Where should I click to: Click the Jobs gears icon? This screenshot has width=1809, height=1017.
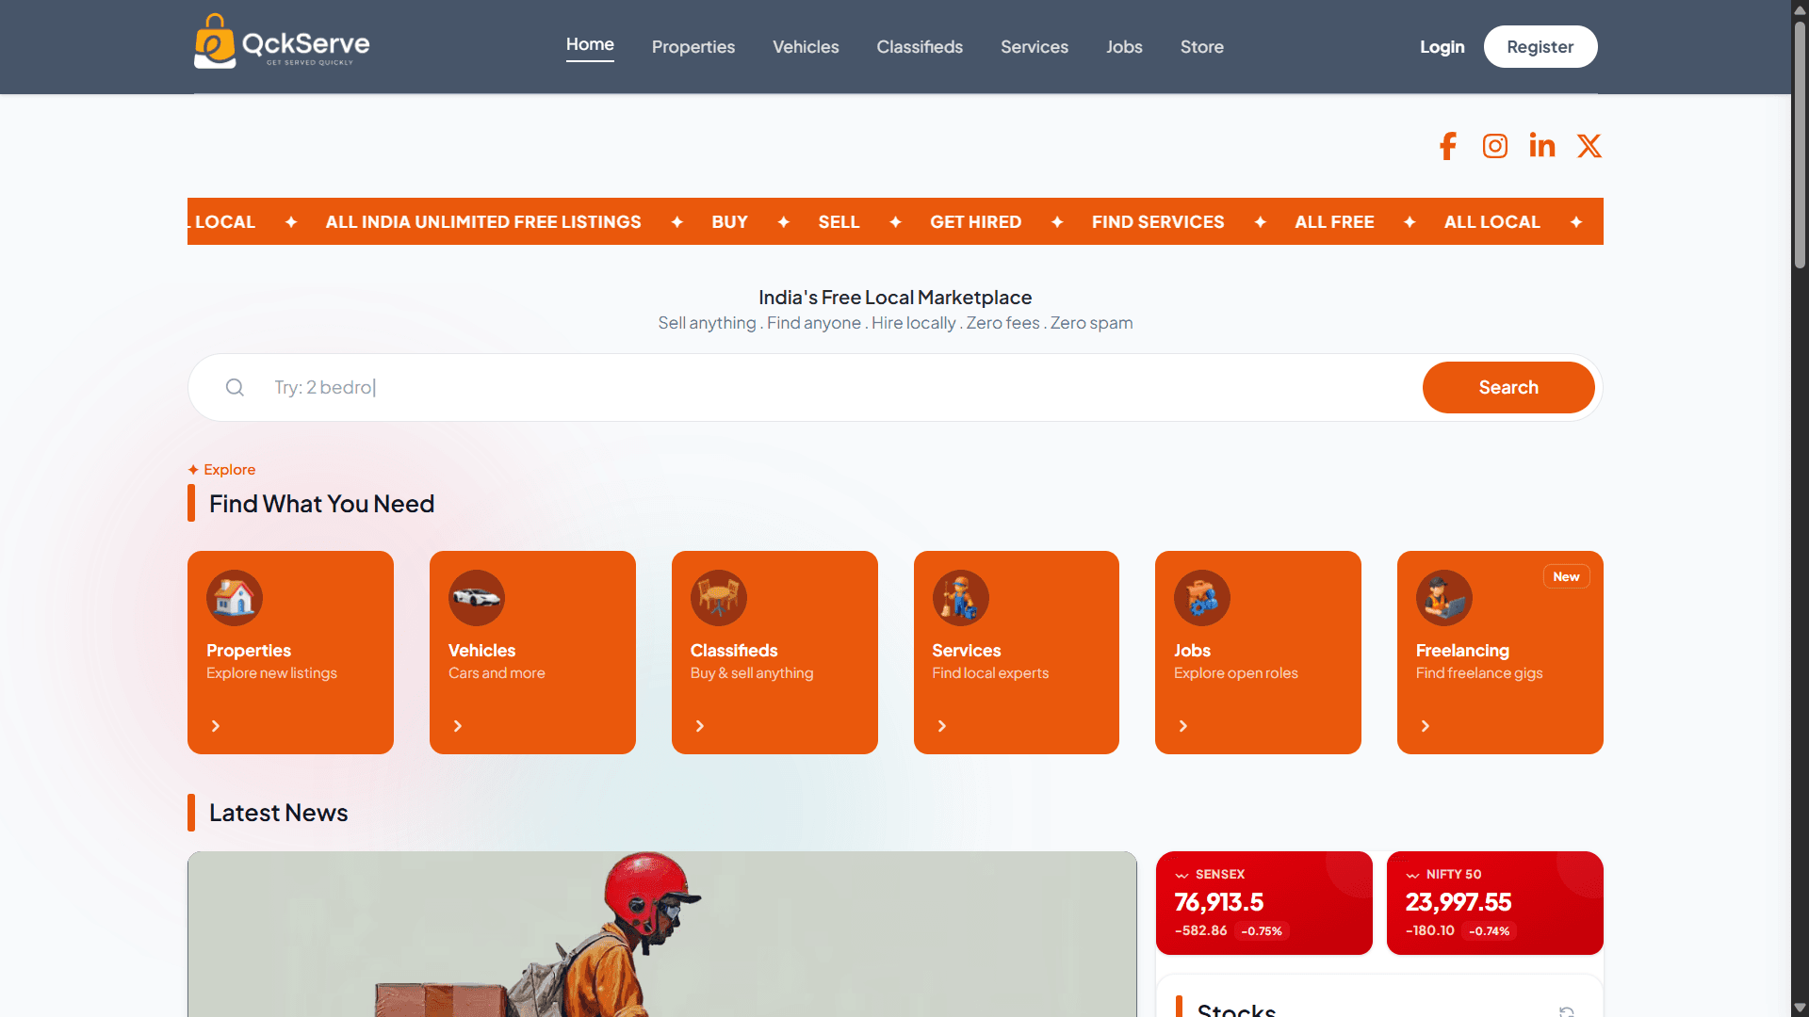point(1202,598)
